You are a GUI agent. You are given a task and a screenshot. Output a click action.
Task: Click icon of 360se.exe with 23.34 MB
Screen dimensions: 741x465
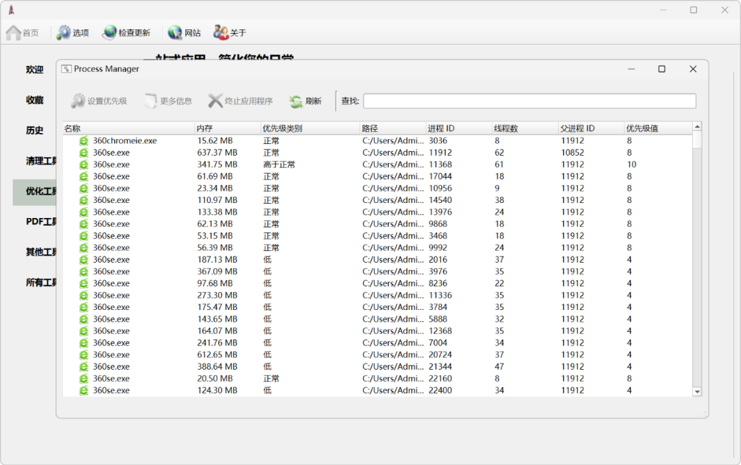coord(84,188)
